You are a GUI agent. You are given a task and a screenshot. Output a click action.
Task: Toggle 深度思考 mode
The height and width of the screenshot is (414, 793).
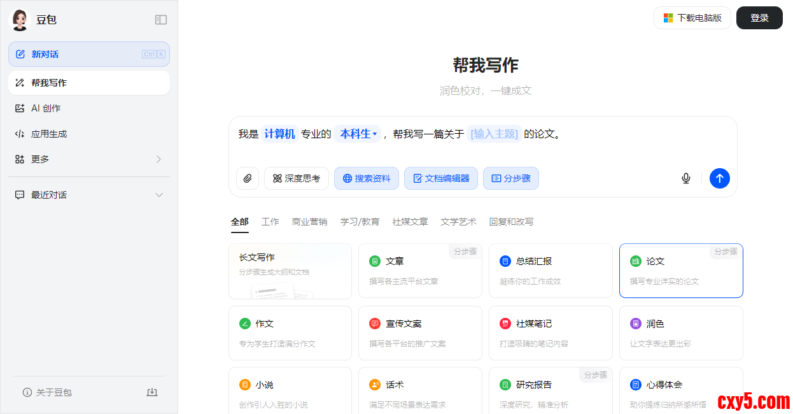pyautogui.click(x=297, y=178)
